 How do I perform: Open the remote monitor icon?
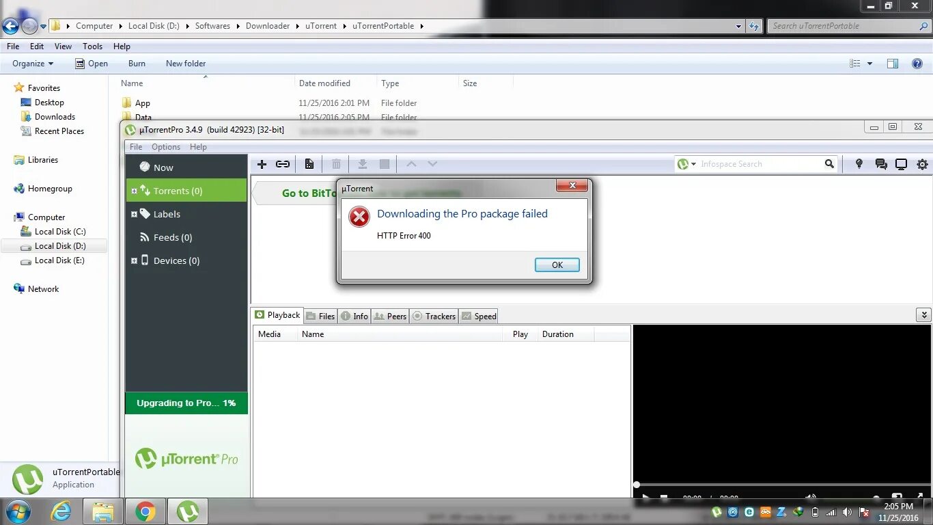pos(902,164)
